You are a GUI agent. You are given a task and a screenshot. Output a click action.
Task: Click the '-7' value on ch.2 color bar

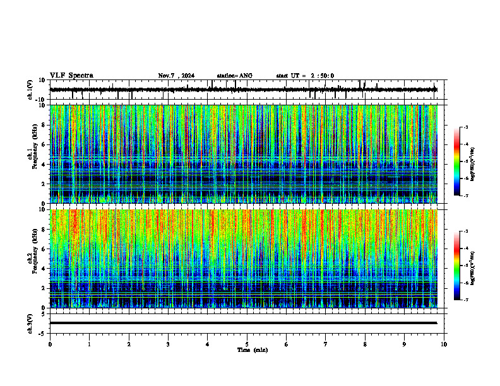[465, 300]
